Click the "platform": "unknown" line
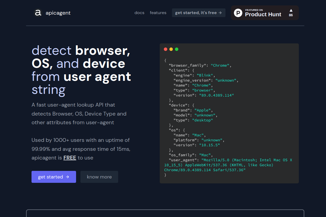Viewport: 326px width, 217px height. [199, 140]
